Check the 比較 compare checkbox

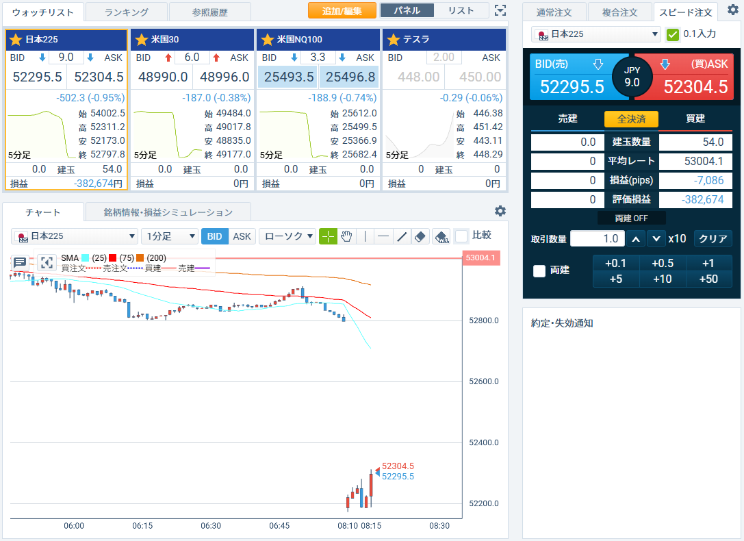[461, 236]
